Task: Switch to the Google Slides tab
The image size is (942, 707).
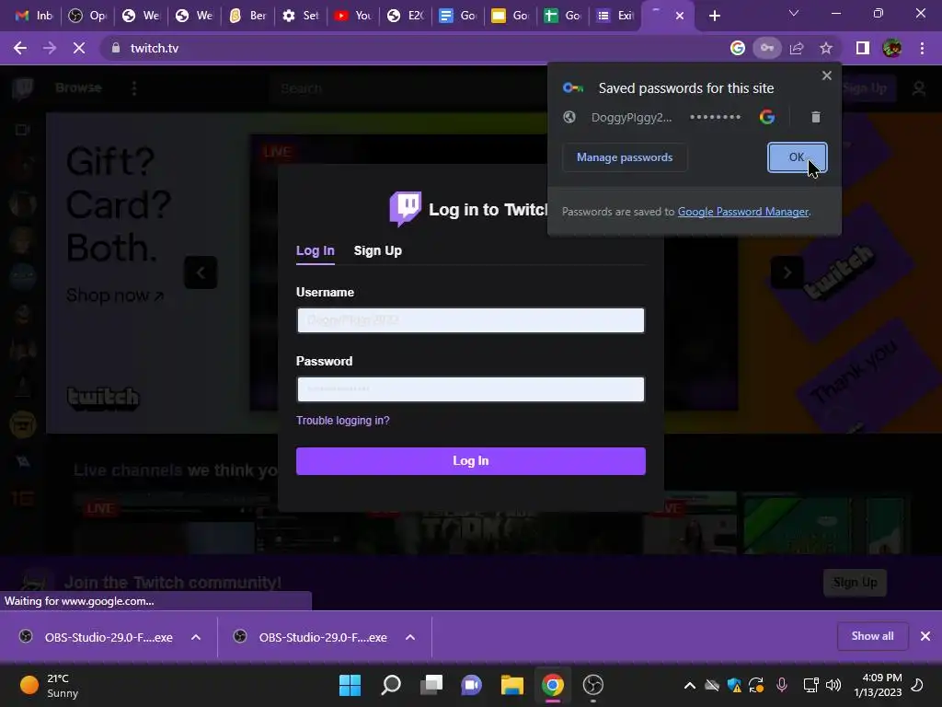Action: point(510,16)
